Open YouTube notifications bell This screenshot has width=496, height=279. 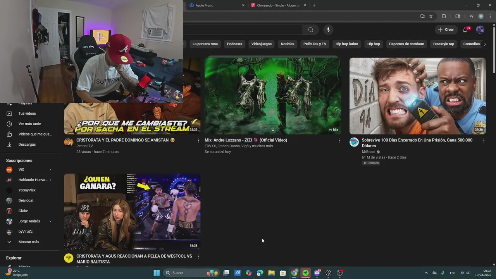[x=466, y=30]
